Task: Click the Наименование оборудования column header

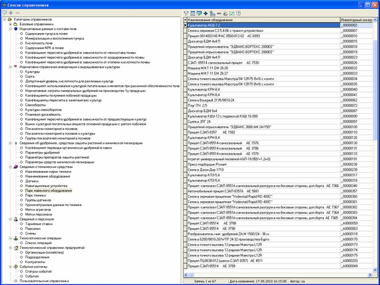Action: click(262, 20)
